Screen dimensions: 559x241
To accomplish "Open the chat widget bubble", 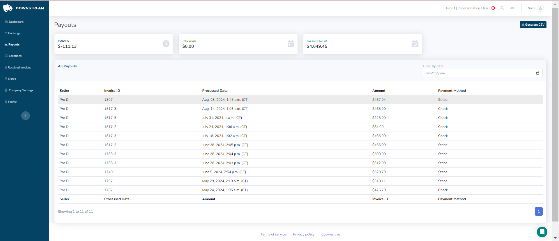I will (x=542, y=232).
